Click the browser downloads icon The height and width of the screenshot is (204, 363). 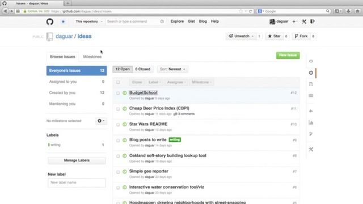[x=348, y=11]
